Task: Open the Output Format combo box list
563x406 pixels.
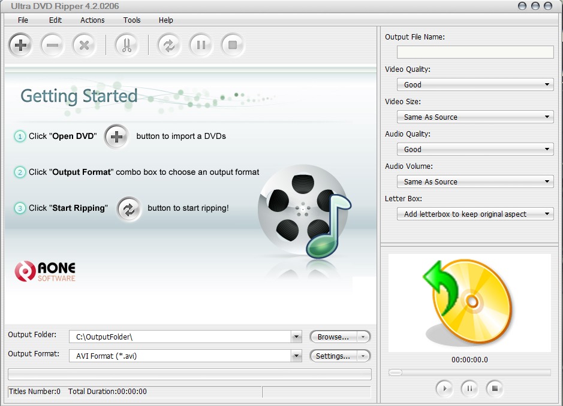Action: (x=296, y=356)
